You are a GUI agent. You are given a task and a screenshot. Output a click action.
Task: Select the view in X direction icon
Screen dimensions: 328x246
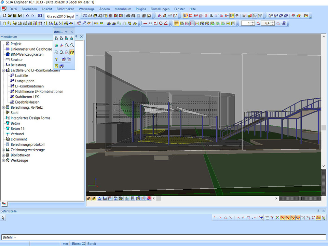56,38
